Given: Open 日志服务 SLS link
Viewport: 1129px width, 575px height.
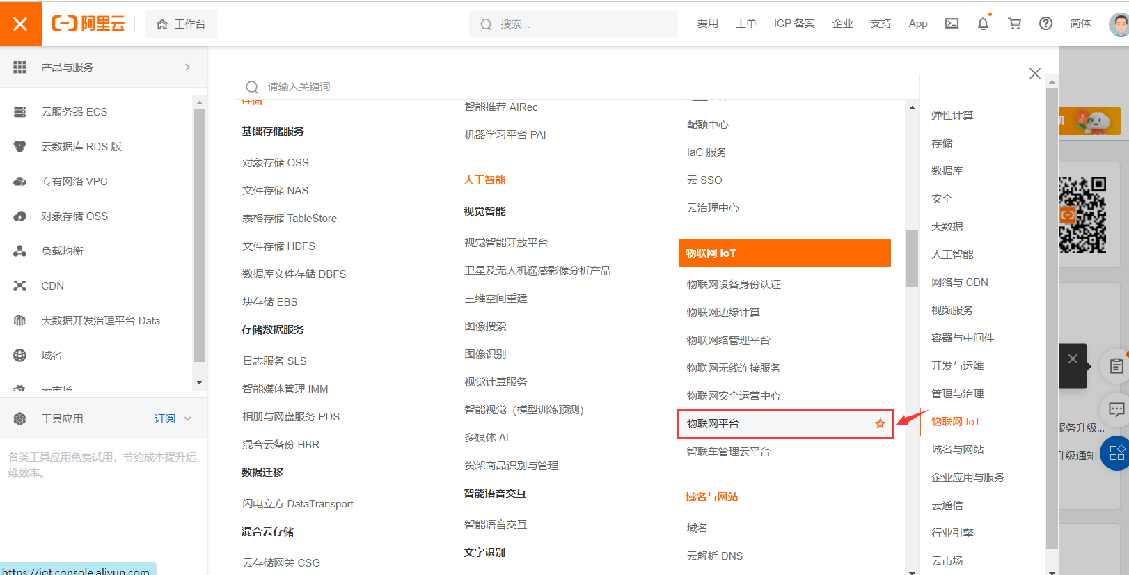Looking at the screenshot, I should pos(274,361).
